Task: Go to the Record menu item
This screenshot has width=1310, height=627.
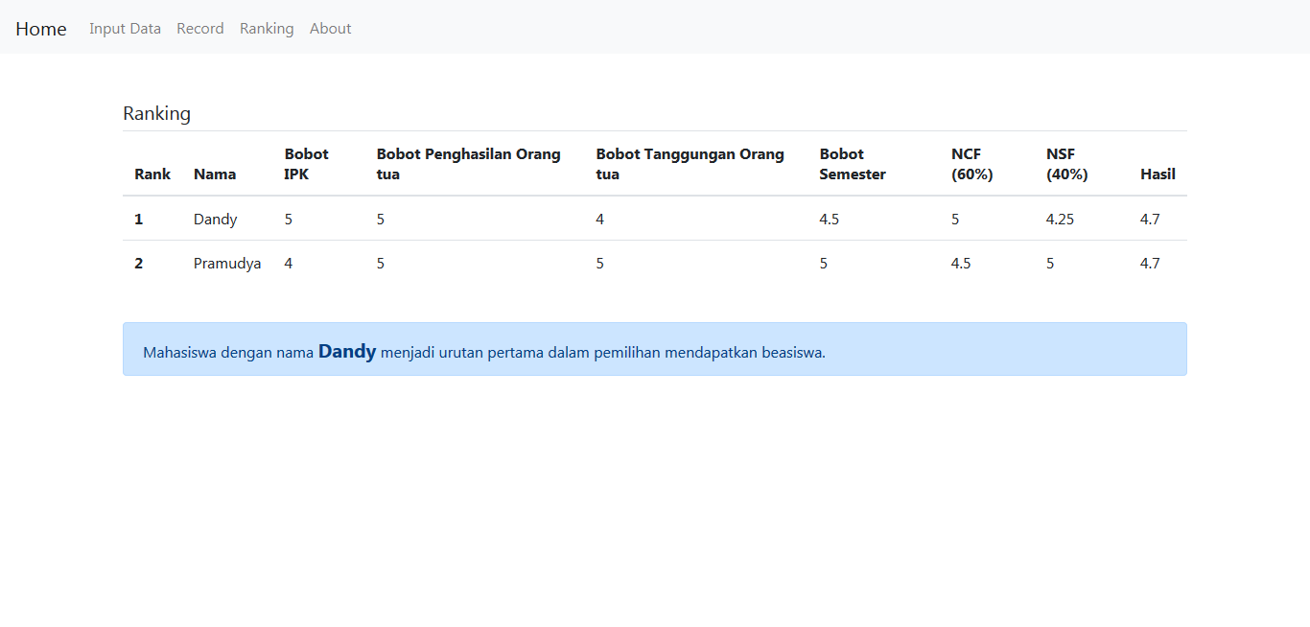Action: 200,29
